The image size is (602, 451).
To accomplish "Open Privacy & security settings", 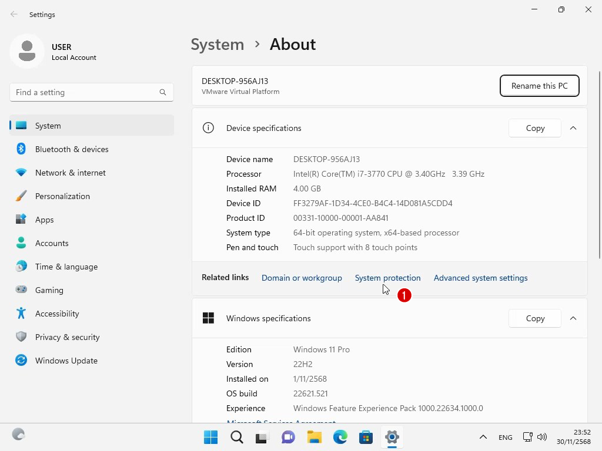I will (x=67, y=337).
